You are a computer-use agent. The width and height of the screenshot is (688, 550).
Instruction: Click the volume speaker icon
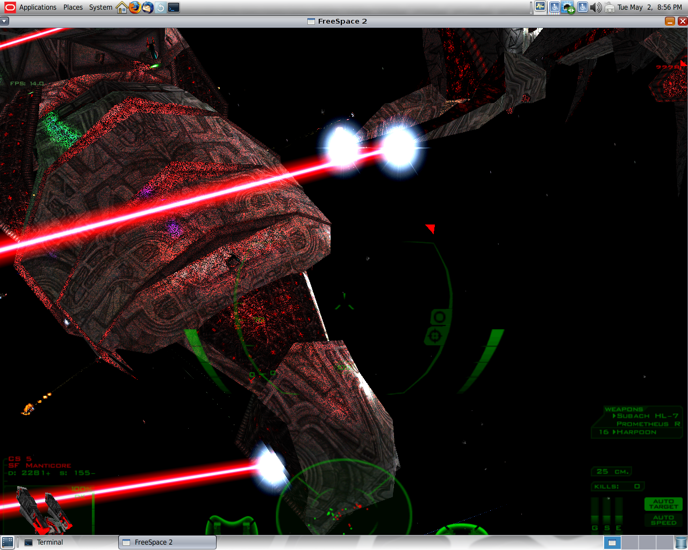coord(596,8)
